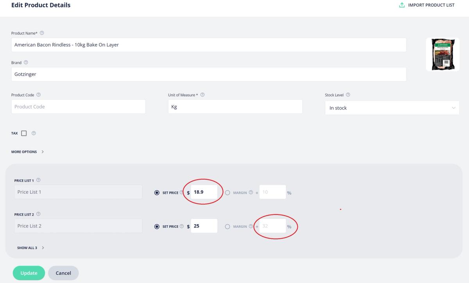Click the import upload icon
The height and width of the screenshot is (283, 469).
[401, 5]
